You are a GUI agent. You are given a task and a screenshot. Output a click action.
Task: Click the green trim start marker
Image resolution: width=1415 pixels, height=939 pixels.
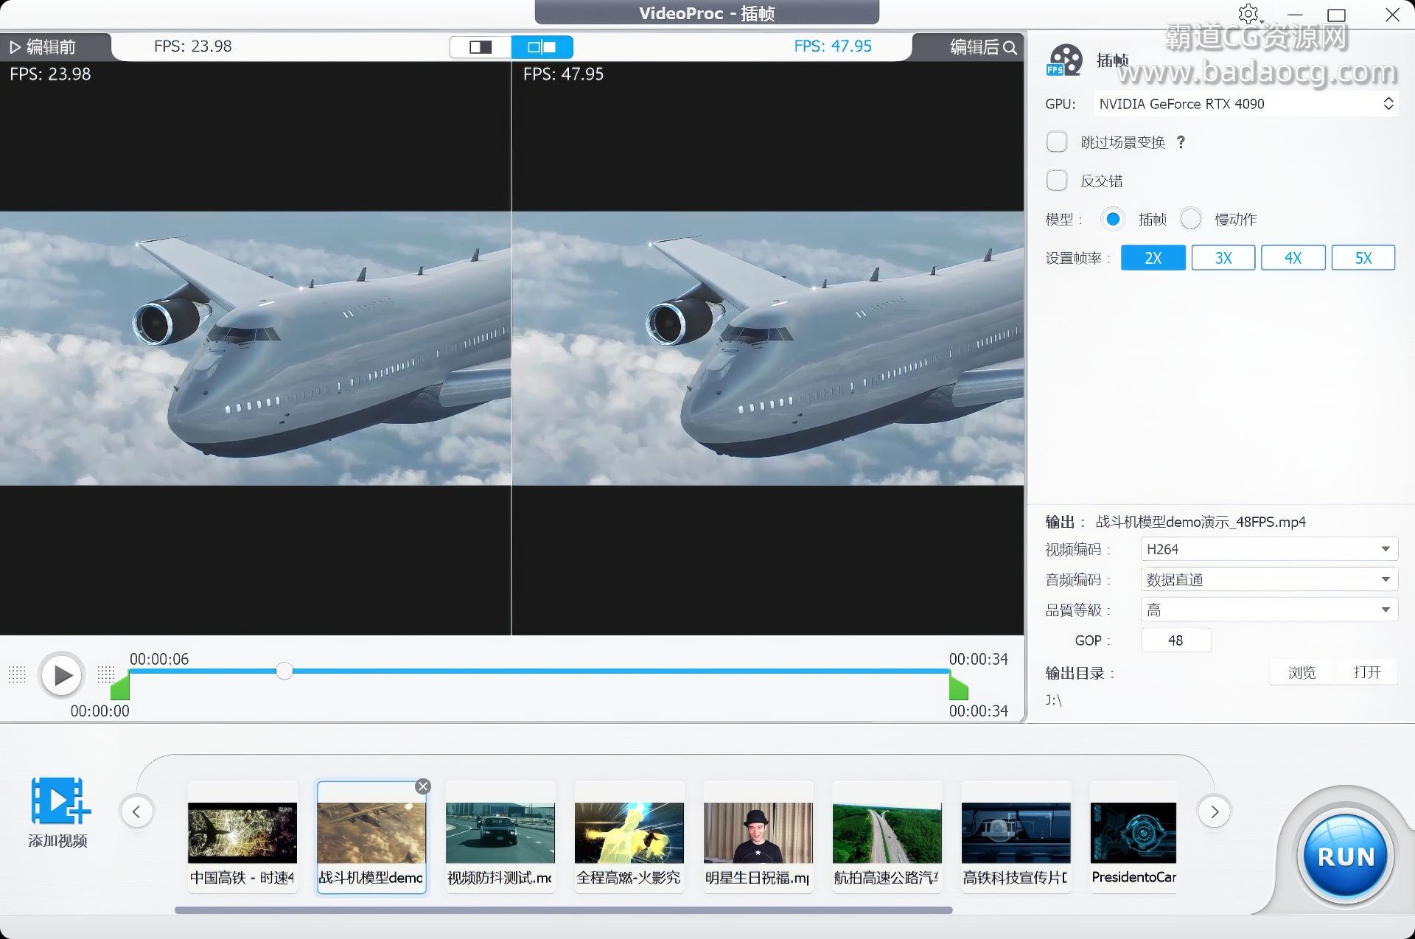[120, 687]
